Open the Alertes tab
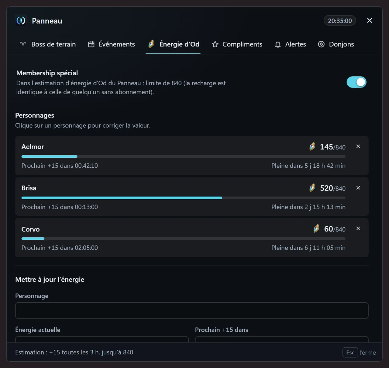Screen dimensions: 389x368 point(290,44)
